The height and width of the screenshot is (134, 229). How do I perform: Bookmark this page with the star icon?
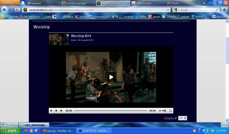pos(160,10)
